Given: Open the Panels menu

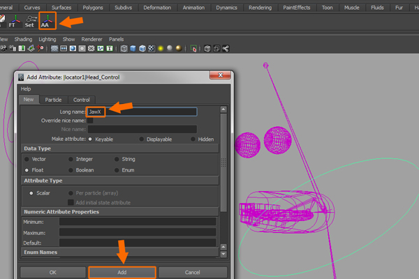Looking at the screenshot, I should coord(116,39).
